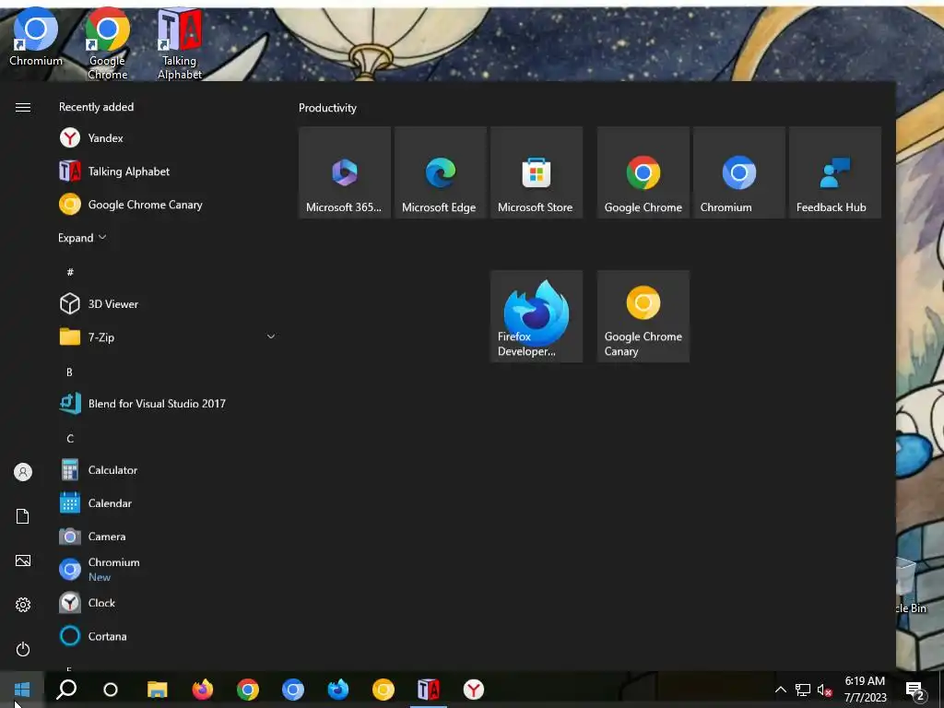Open network status tray icon
The width and height of the screenshot is (944, 708).
(x=803, y=690)
